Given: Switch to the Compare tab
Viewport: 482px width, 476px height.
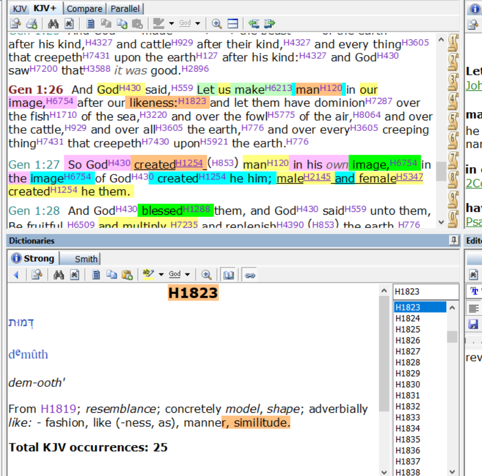Looking at the screenshot, I should 85,9.
